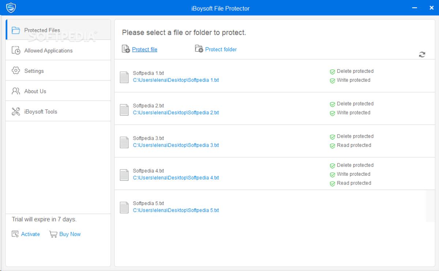Click the Buy Now link
The width and height of the screenshot is (439, 271).
click(70, 234)
